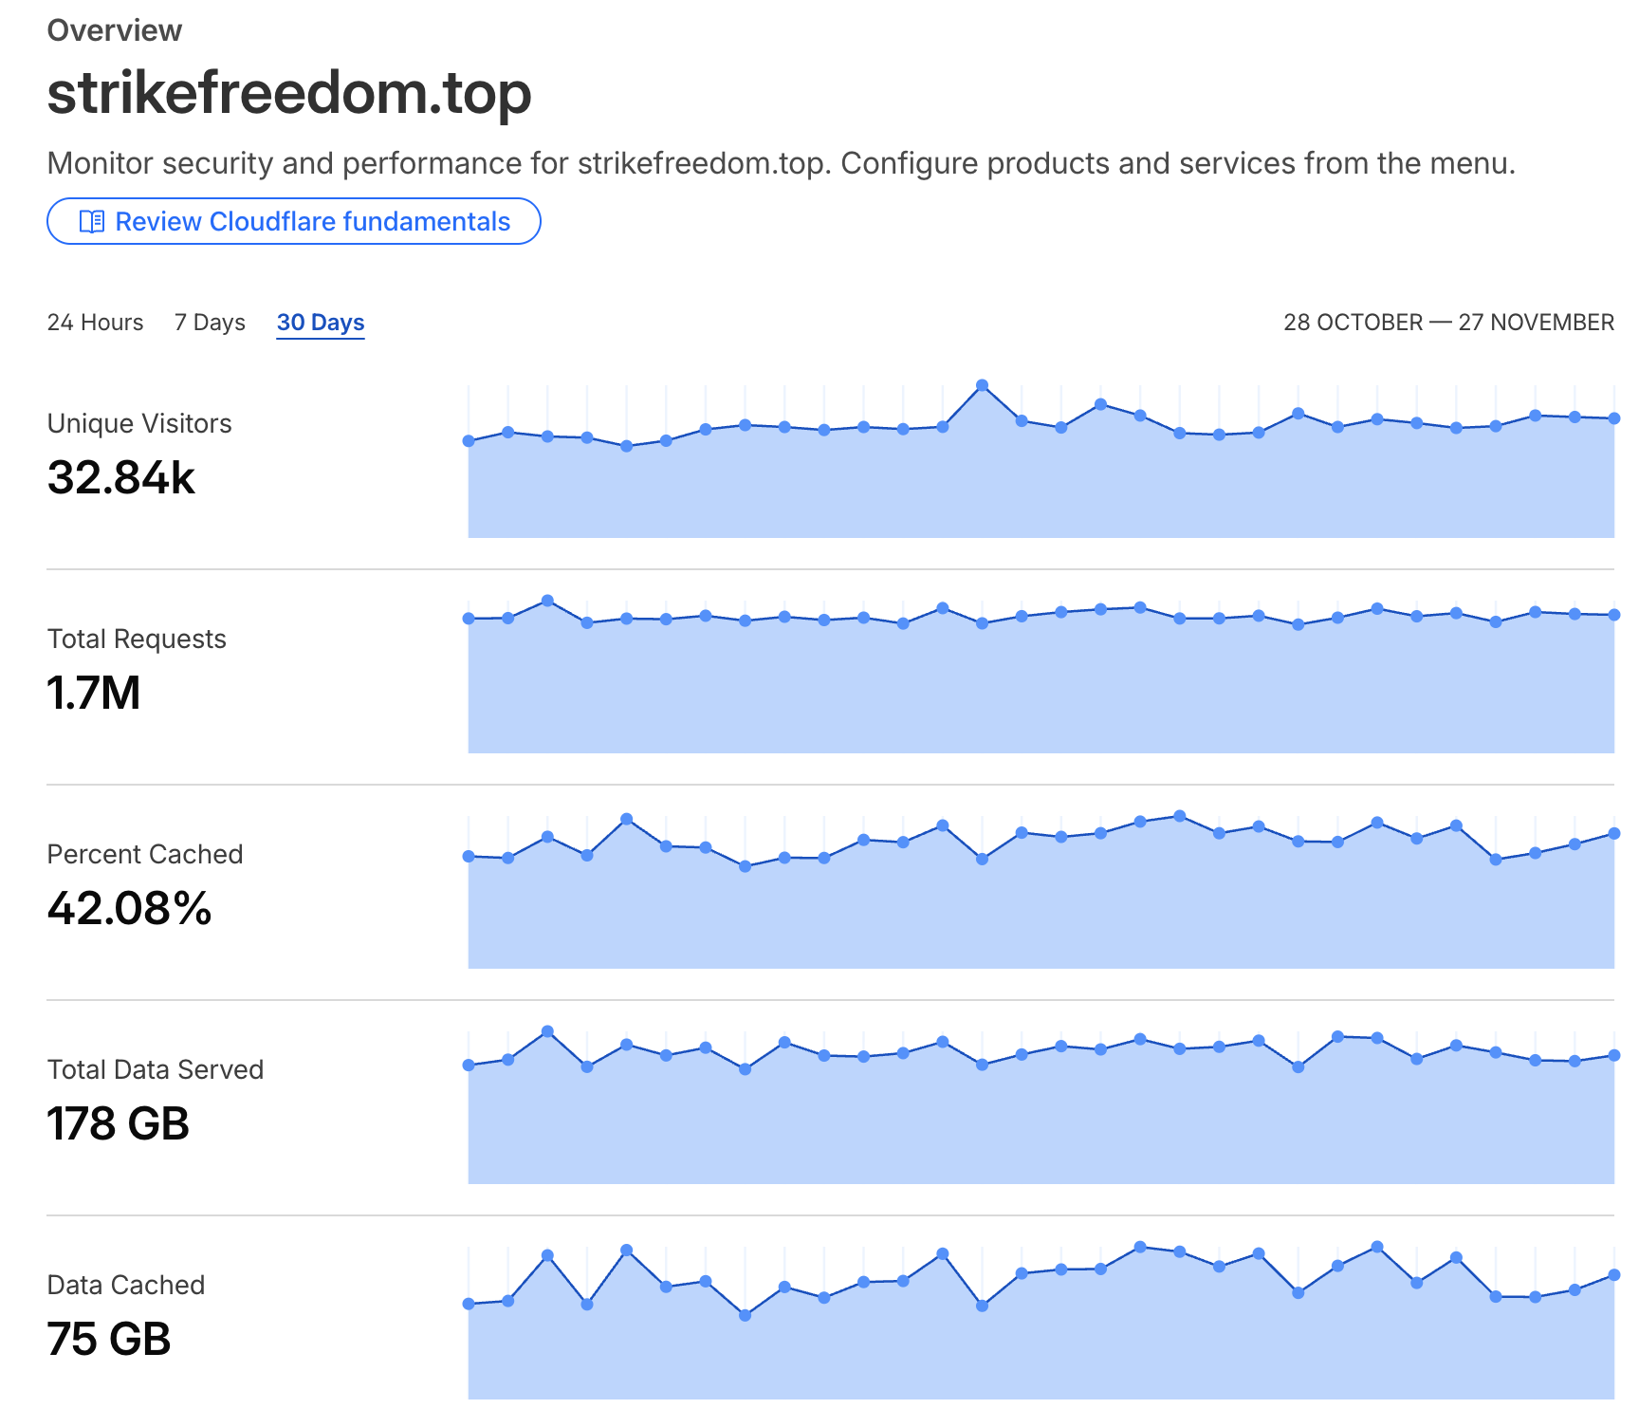This screenshot has height=1427, width=1639.
Task: Select the 7 Days time range
Action: [x=210, y=323]
